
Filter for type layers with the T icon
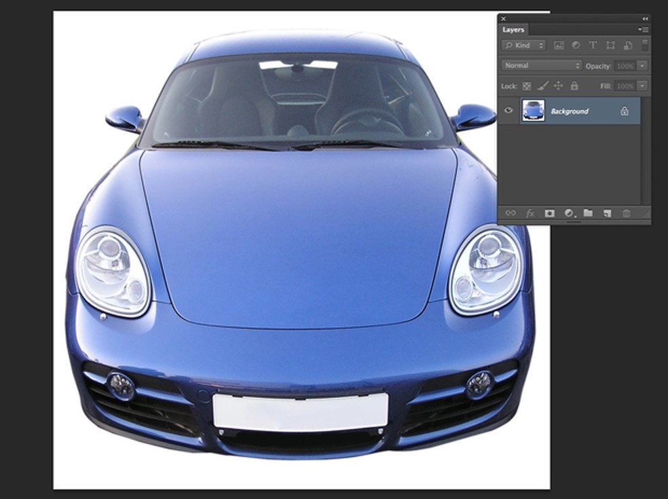pos(593,45)
